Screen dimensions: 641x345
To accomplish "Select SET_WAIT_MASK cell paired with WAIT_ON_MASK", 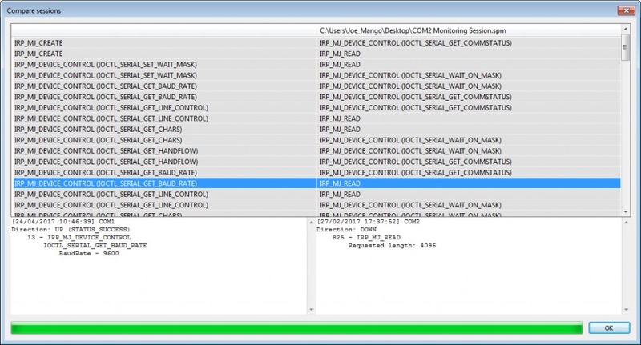I will point(164,75).
